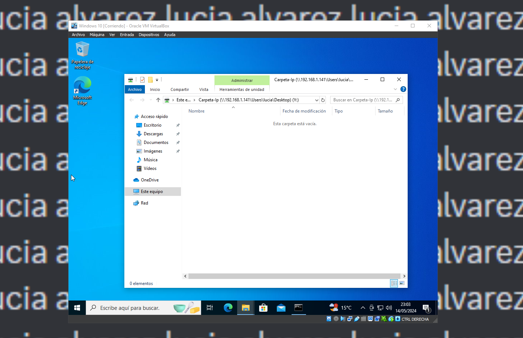Open VirtualBox hard disk status icon
This screenshot has height=338, width=523.
pyautogui.click(x=329, y=319)
